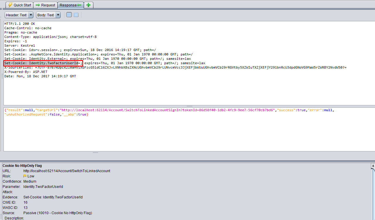Click the Low risk flag icon
Screen dimensions: 375x220
click(x=25, y=176)
